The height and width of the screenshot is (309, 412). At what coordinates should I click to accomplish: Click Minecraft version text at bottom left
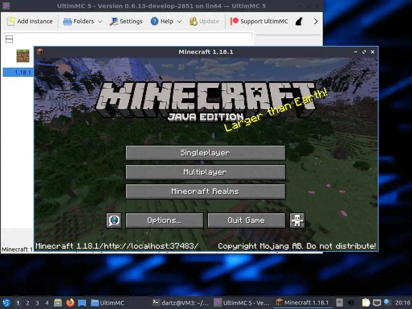[x=117, y=246]
